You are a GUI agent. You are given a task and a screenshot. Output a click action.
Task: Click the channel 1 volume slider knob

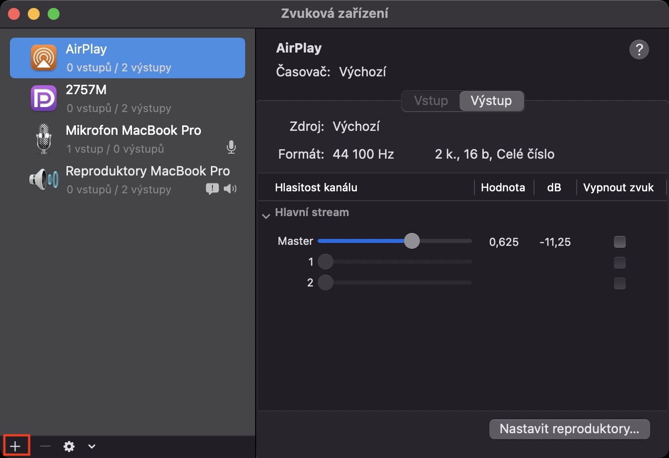(x=326, y=262)
